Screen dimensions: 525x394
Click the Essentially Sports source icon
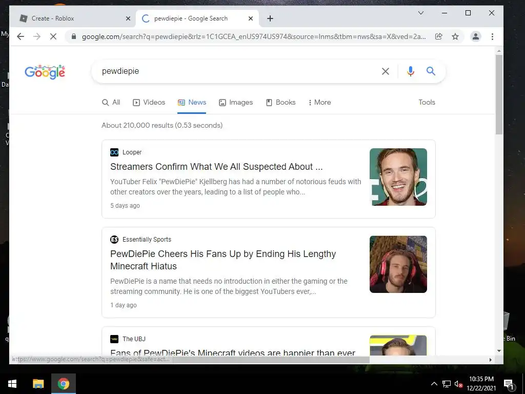[114, 240]
